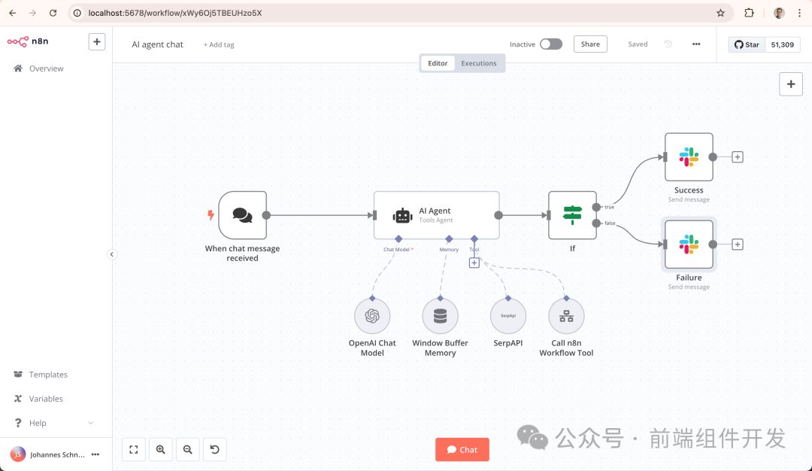The width and height of the screenshot is (812, 471).
Task: Zoom to fit the entire workflow
Action: 133,449
